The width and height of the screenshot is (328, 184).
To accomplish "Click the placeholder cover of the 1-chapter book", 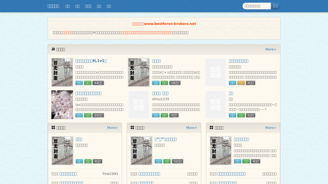I will (216, 105).
